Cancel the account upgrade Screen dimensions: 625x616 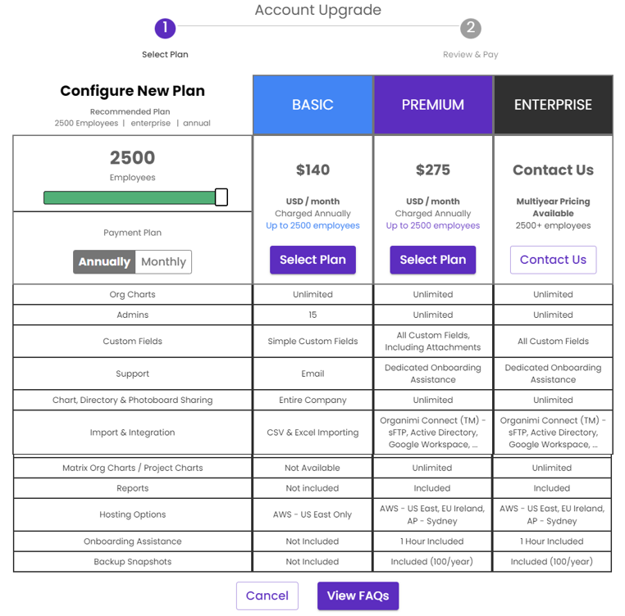click(267, 596)
